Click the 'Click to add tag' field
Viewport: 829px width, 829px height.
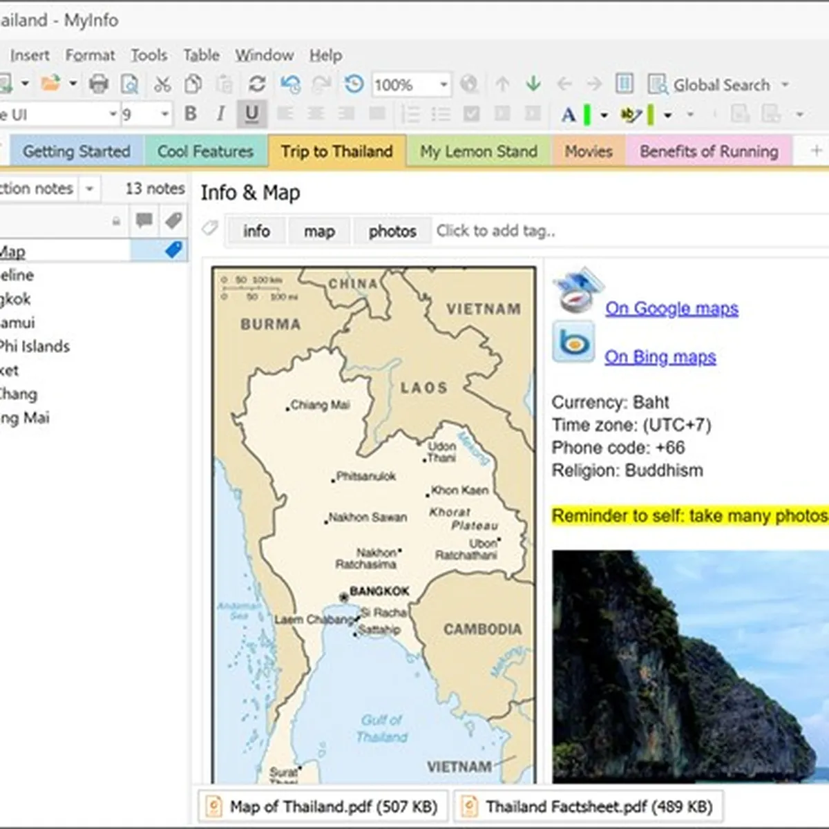[495, 231]
